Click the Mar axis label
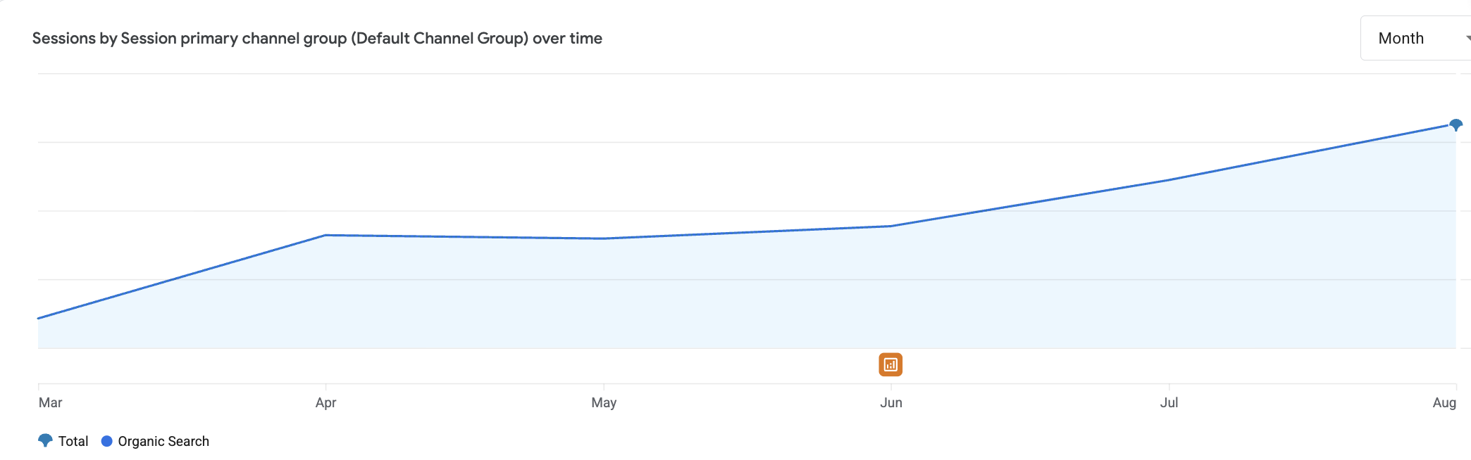 50,402
